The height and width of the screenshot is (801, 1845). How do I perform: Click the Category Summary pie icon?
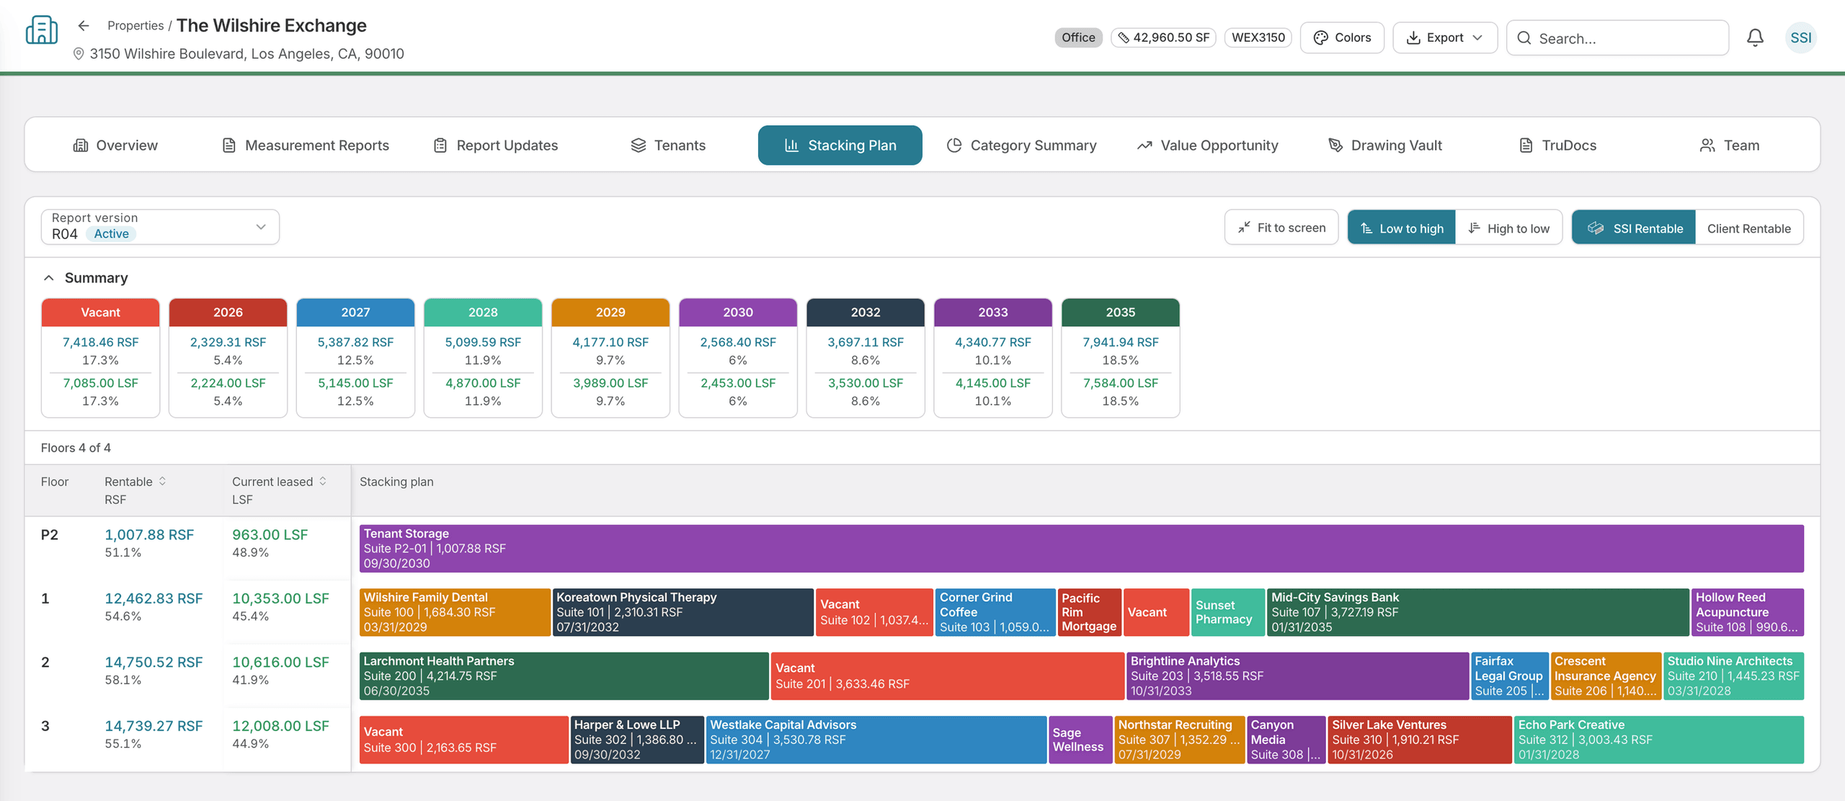[x=954, y=146]
